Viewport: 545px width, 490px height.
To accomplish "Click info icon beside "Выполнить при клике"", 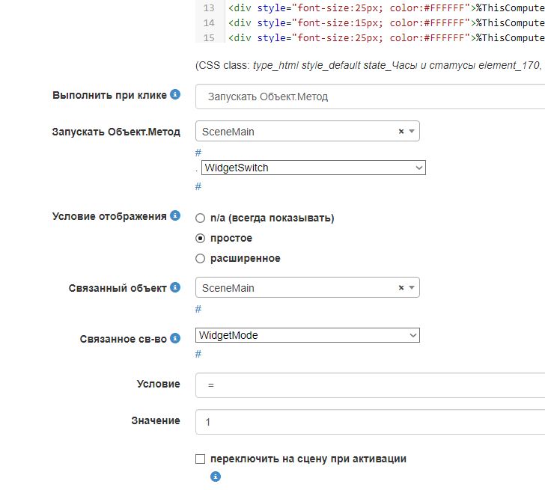I will 175,95.
